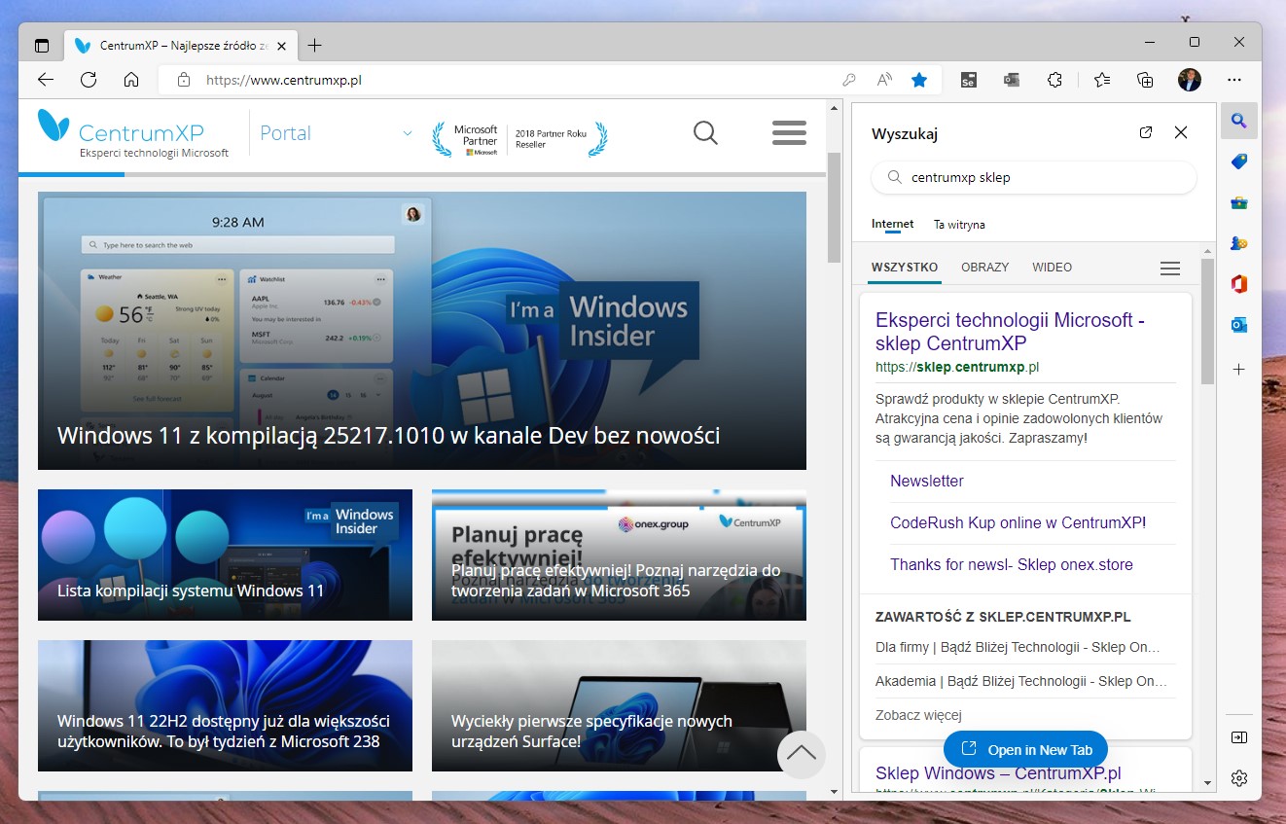Open the user profile avatar

pos(1189,80)
